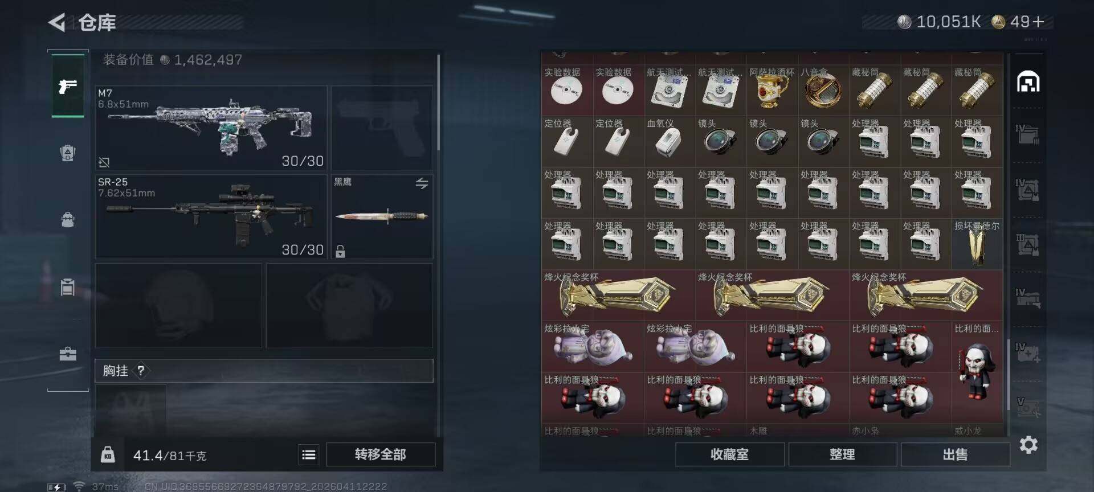Image resolution: width=1094 pixels, height=492 pixels.
Task: Click the 转移全部 button
Action: pyautogui.click(x=381, y=454)
